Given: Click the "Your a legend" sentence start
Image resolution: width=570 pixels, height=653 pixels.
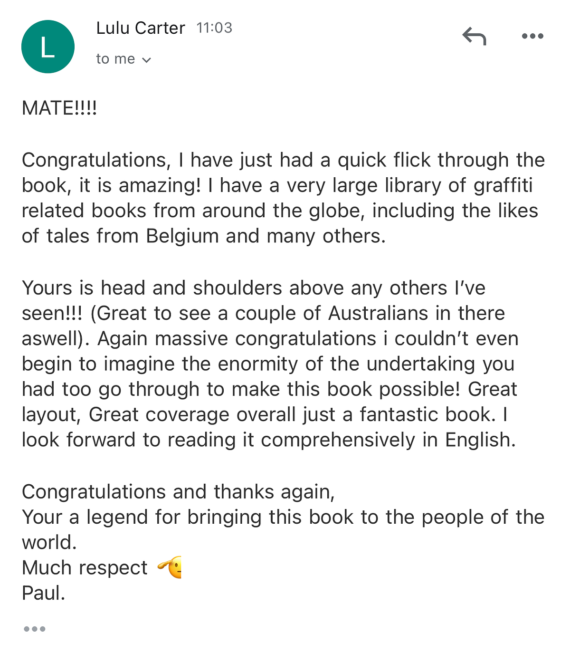Looking at the screenshot, I should pos(85,517).
